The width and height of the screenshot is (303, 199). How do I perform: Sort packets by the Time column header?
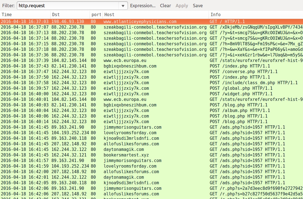[25, 15]
